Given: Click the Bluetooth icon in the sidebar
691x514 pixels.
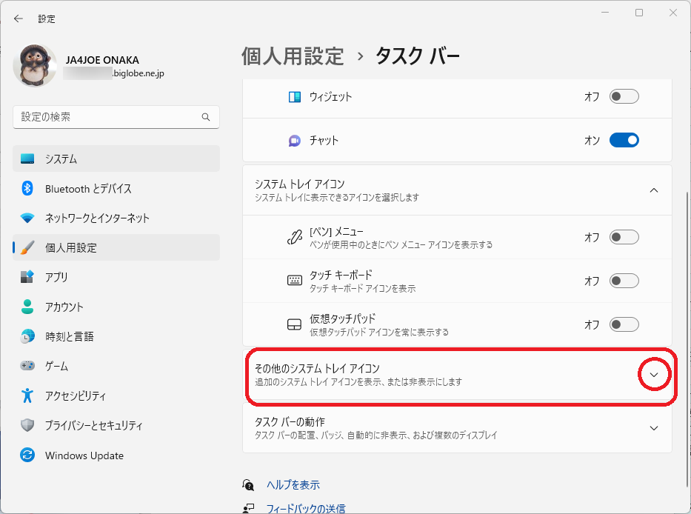Looking at the screenshot, I should (x=27, y=189).
